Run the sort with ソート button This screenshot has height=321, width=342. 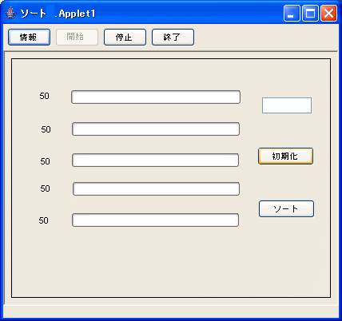pos(286,208)
